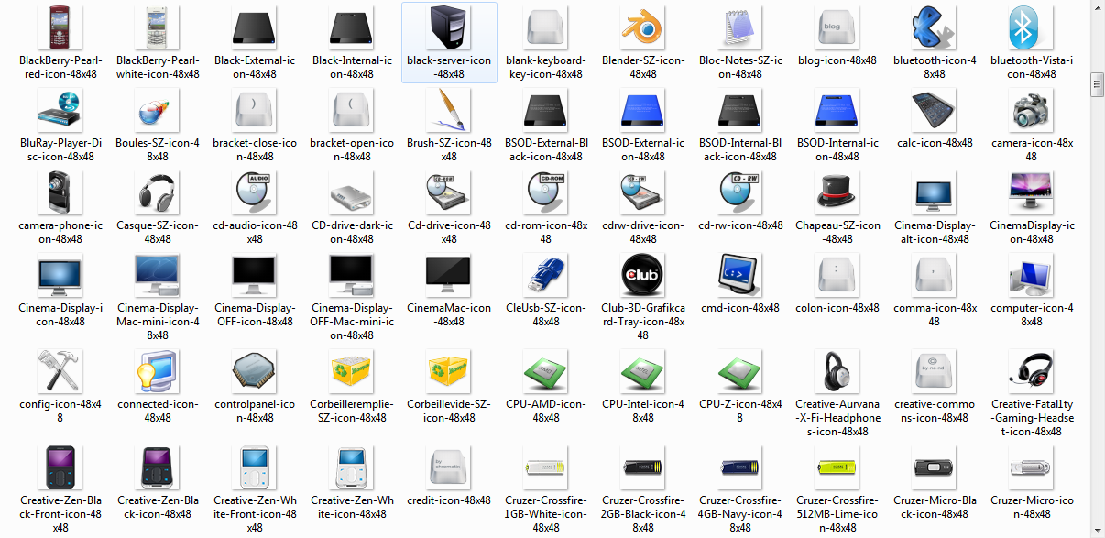The height and width of the screenshot is (538, 1105).
Task: Select the calc calculator icon
Action: point(935,110)
